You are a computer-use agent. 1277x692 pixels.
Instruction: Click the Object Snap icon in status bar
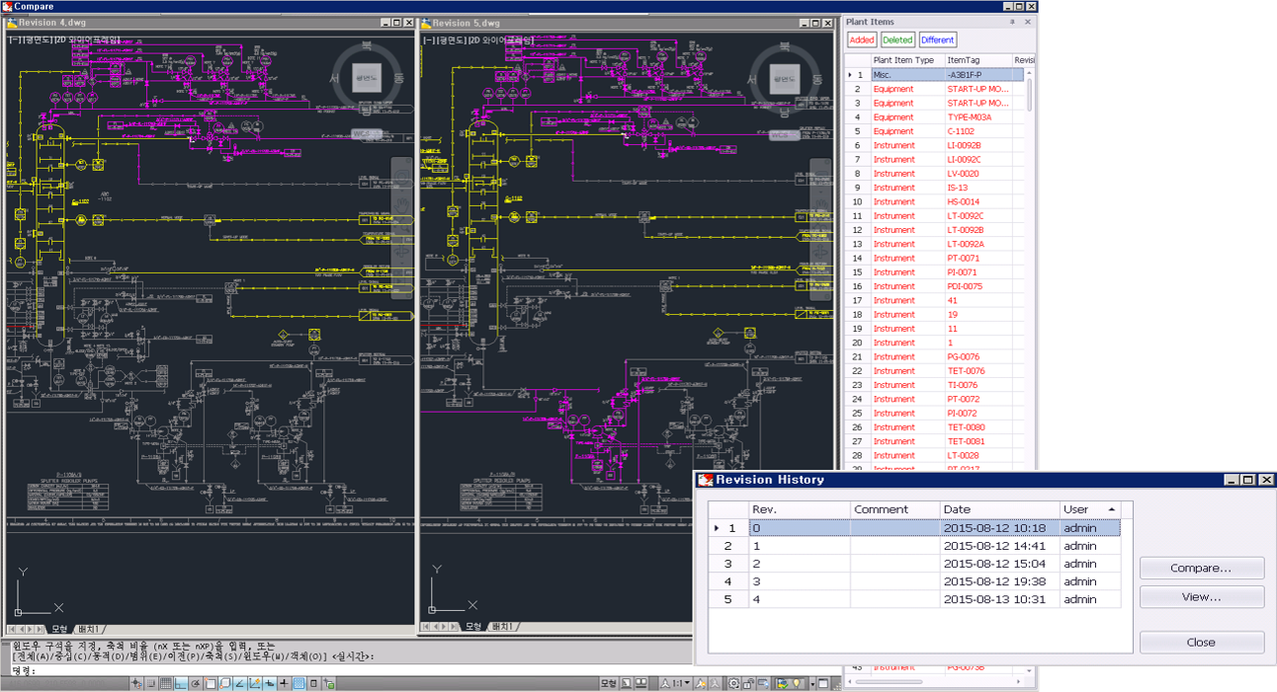click(211, 682)
